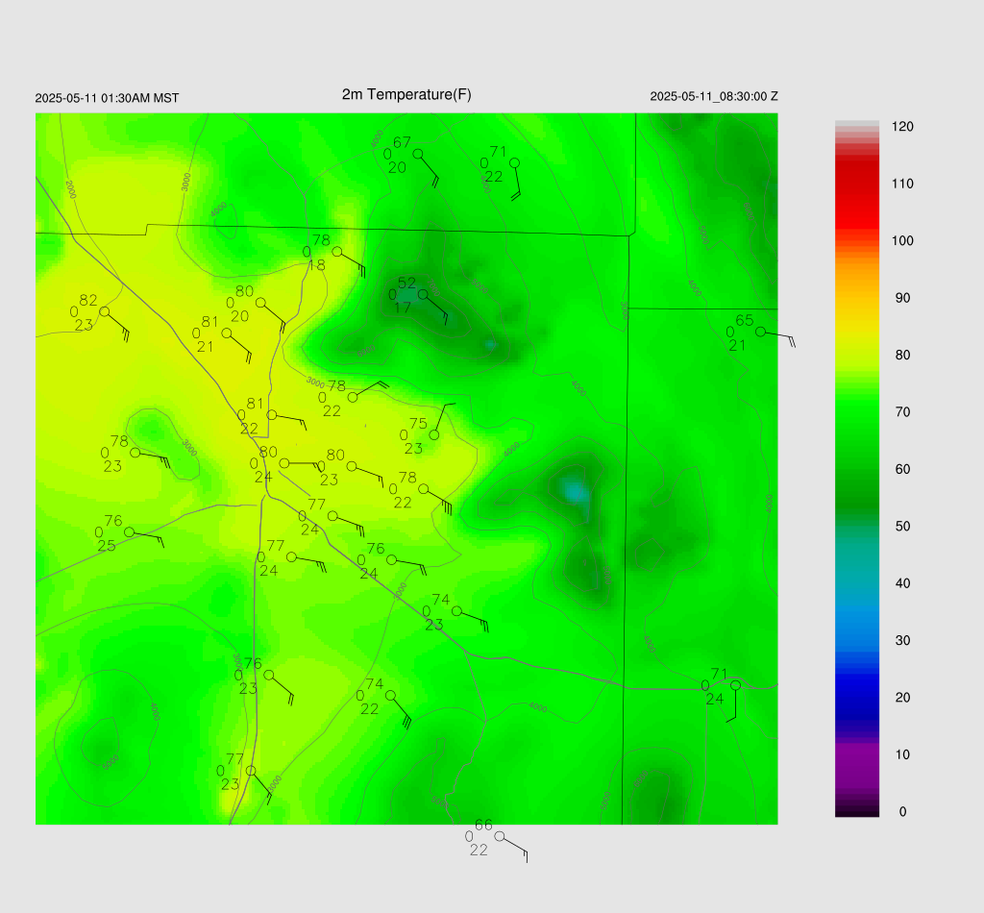The height and width of the screenshot is (913, 984).
Task: Pick the dark blue band of the colorbar
Action: coord(856,697)
